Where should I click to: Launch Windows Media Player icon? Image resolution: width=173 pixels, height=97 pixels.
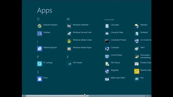69,49
